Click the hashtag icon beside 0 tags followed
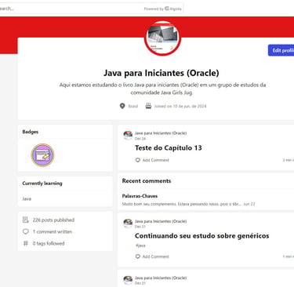Screen dimensions: 294x287 coord(25,243)
